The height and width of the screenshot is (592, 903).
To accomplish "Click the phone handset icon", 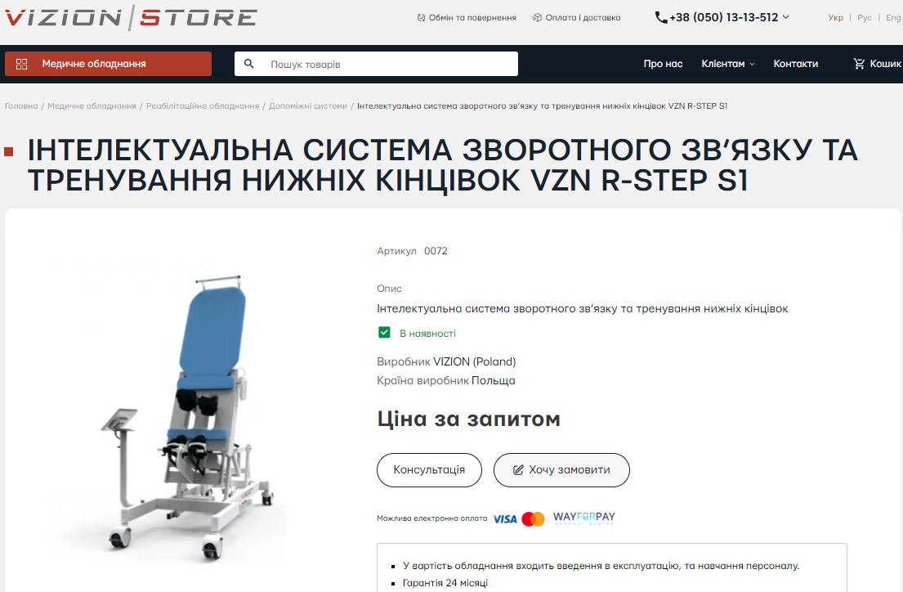I will (x=661, y=18).
